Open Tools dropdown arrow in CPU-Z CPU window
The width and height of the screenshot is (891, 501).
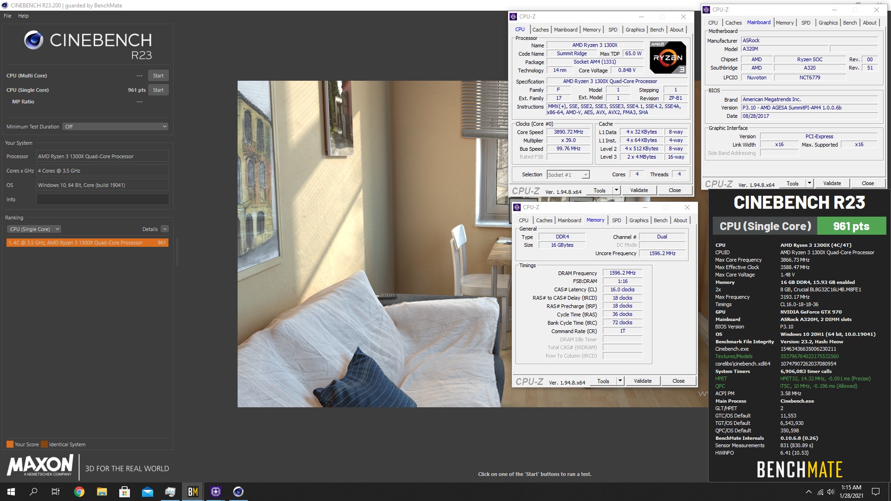point(616,190)
